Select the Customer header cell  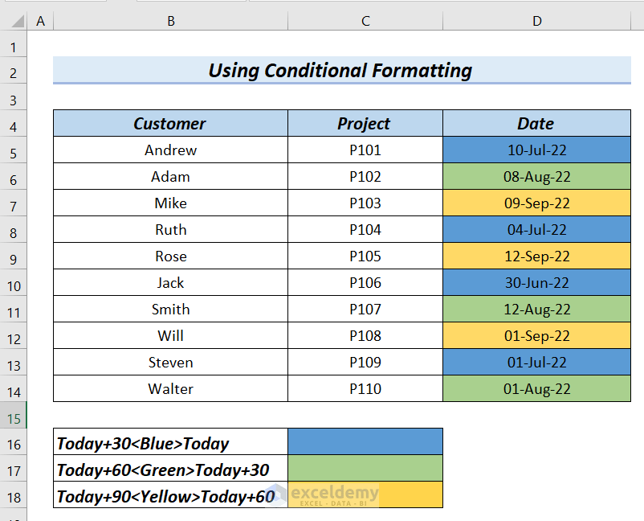[170, 124]
